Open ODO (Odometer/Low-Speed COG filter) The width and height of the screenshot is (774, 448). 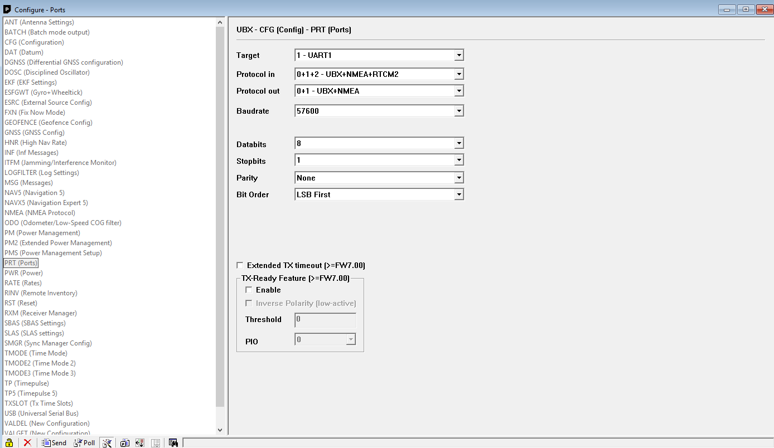(63, 223)
